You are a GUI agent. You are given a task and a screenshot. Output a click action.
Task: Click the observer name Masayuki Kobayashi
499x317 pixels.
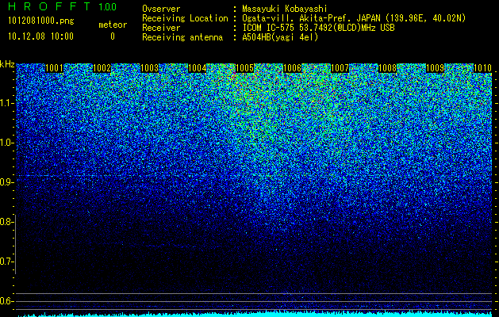coord(285,9)
